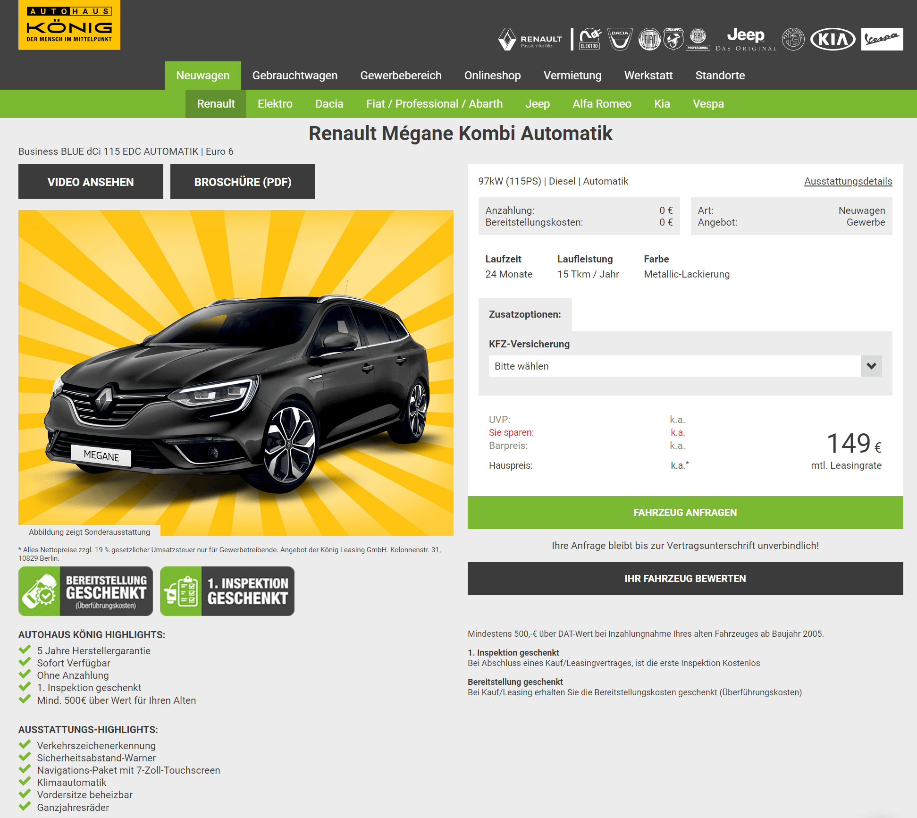Image resolution: width=917 pixels, height=818 pixels.
Task: Choose Kia in the green submenu
Action: pos(662,104)
